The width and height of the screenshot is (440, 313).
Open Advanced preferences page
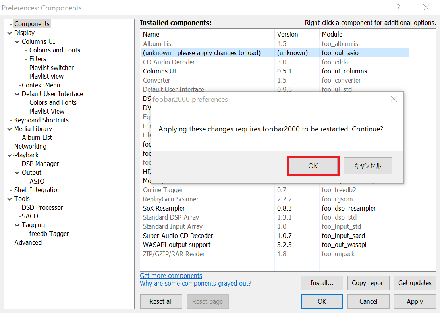point(28,242)
